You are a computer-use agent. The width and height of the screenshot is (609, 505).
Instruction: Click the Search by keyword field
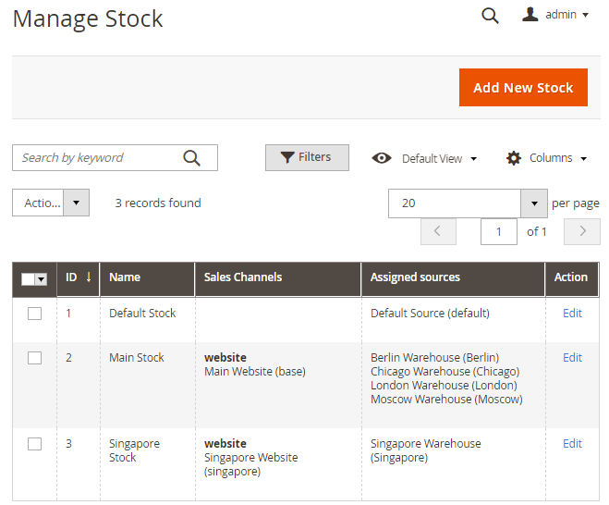(x=97, y=158)
